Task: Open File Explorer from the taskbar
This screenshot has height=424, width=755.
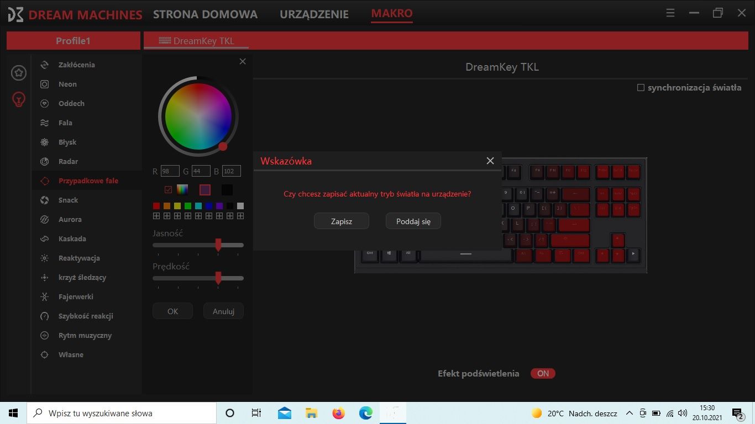Action: [x=311, y=413]
